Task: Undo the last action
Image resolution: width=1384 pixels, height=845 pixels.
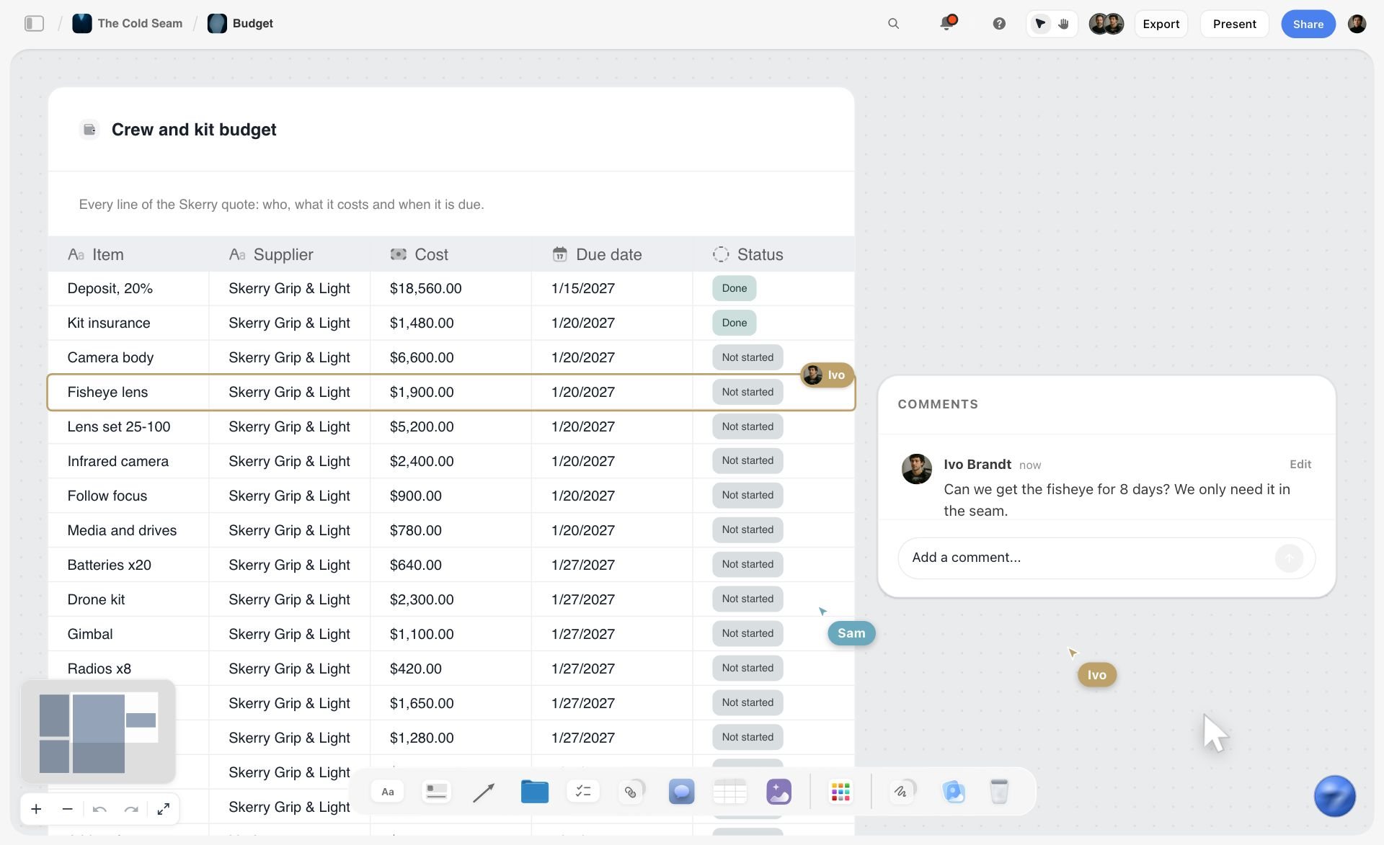Action: point(99,809)
